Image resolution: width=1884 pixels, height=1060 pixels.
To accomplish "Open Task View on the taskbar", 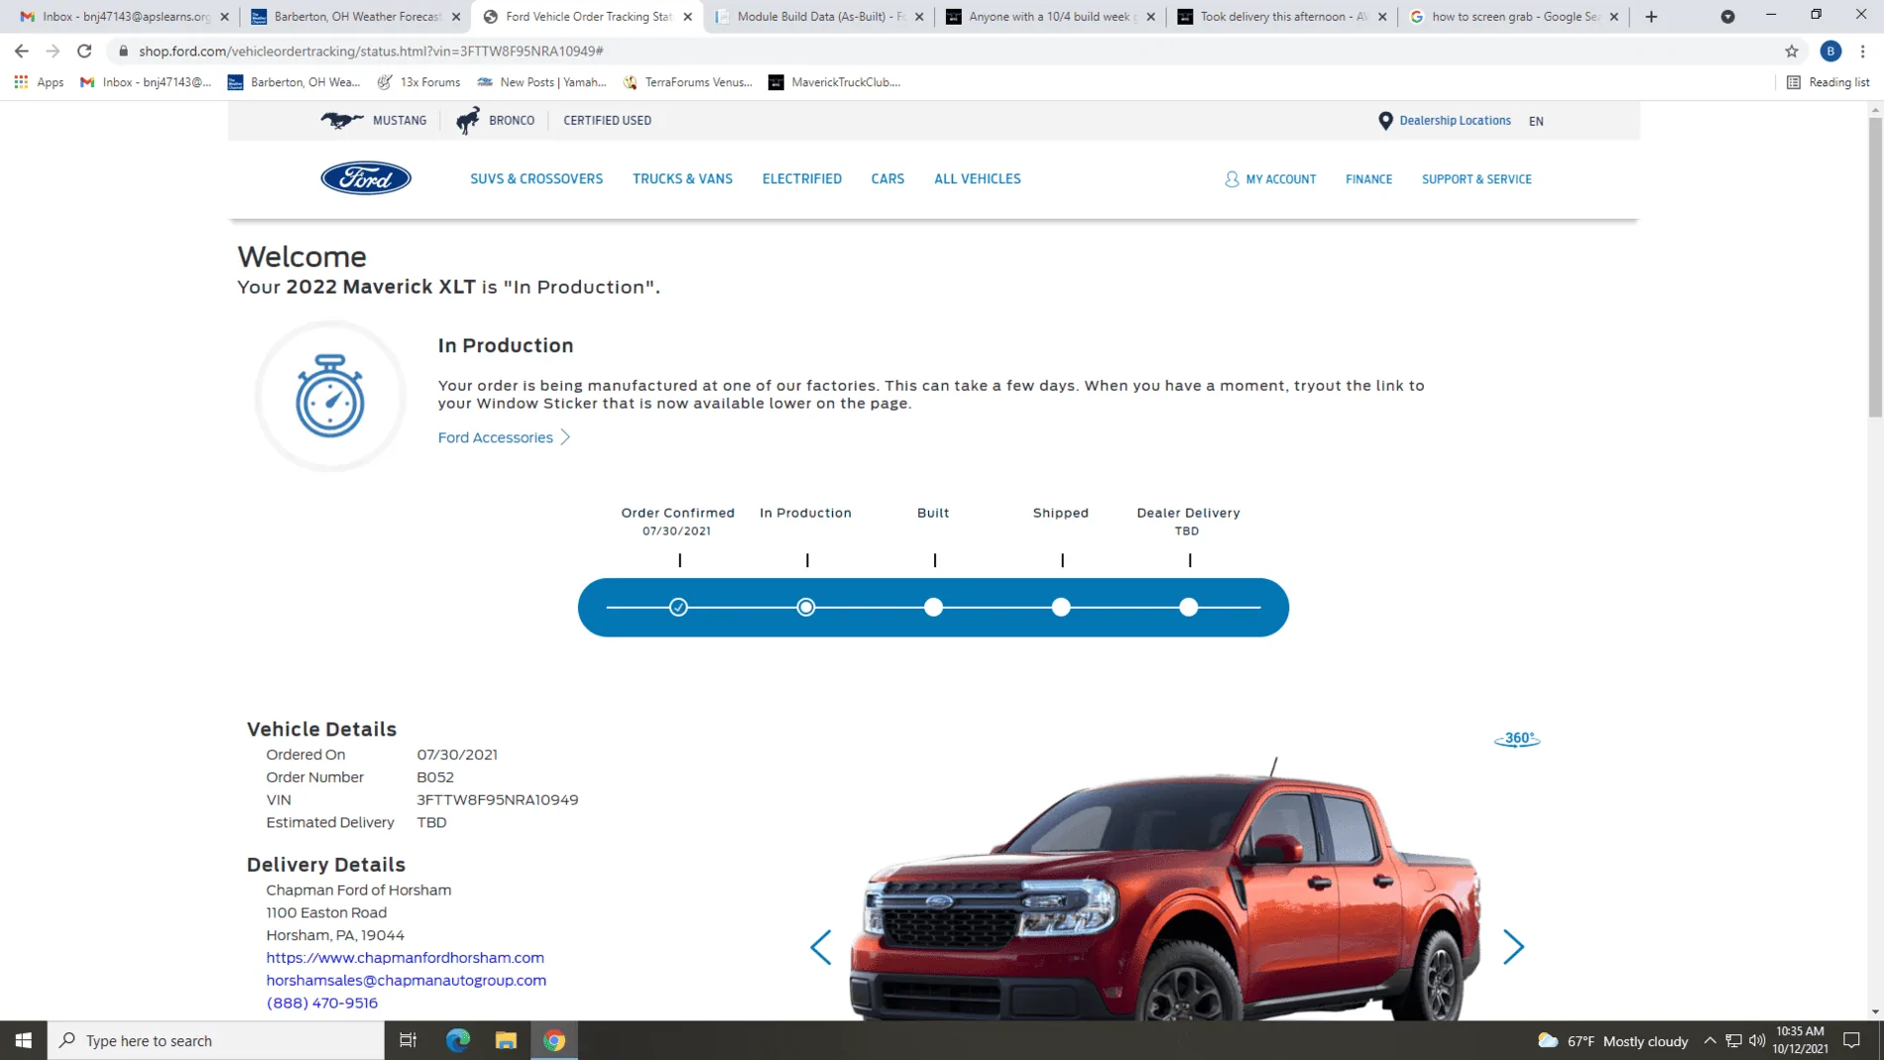I will coord(408,1040).
